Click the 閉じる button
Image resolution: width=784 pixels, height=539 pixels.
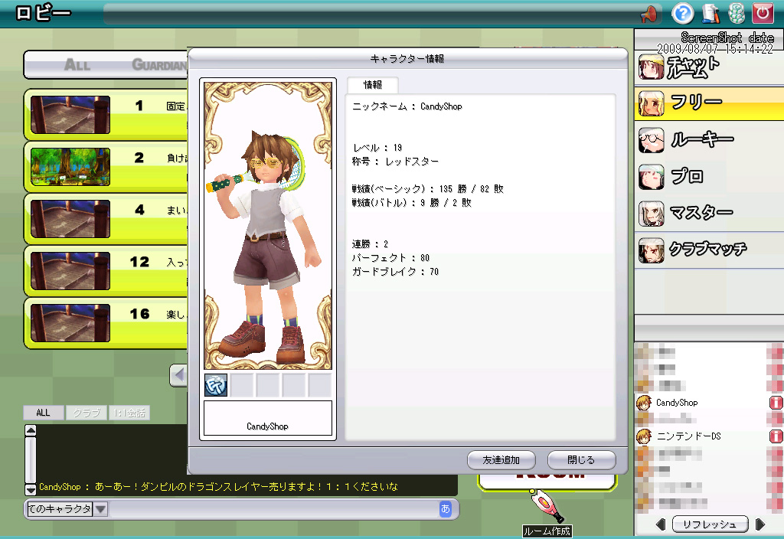581,460
